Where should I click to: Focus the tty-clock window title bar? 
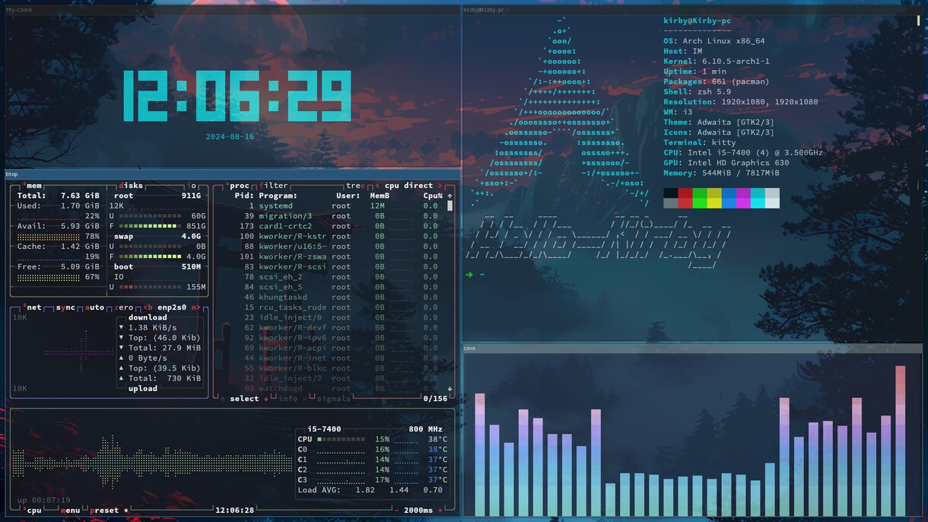point(233,10)
